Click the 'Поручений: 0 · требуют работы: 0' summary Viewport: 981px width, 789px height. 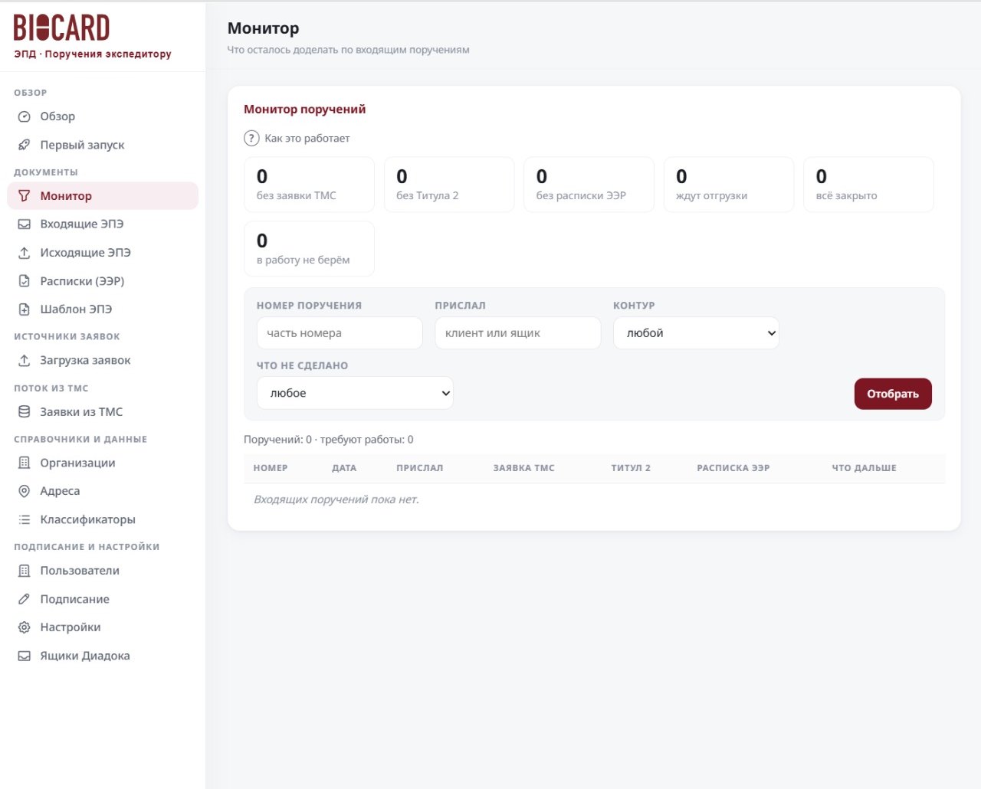(x=329, y=440)
